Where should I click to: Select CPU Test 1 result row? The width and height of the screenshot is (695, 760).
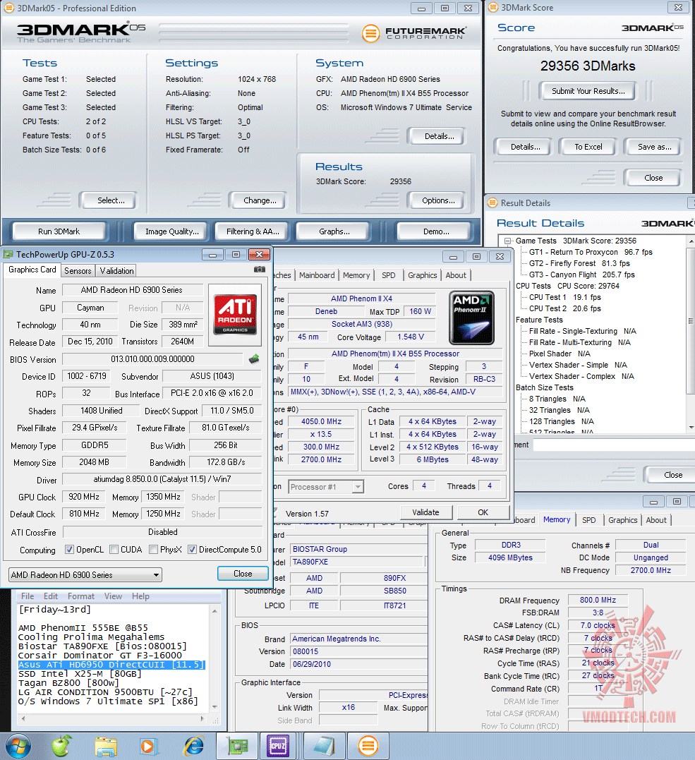(564, 297)
